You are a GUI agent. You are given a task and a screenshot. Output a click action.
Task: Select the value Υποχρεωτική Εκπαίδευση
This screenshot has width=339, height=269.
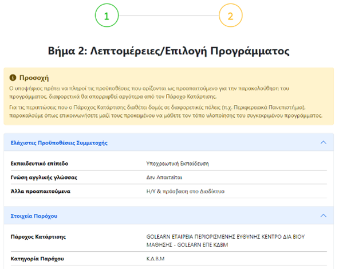(x=178, y=163)
